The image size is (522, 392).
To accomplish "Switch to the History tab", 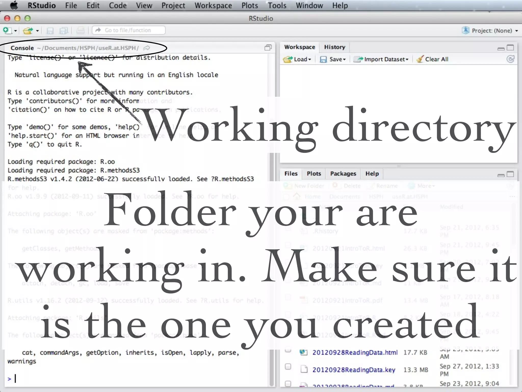I will point(334,47).
